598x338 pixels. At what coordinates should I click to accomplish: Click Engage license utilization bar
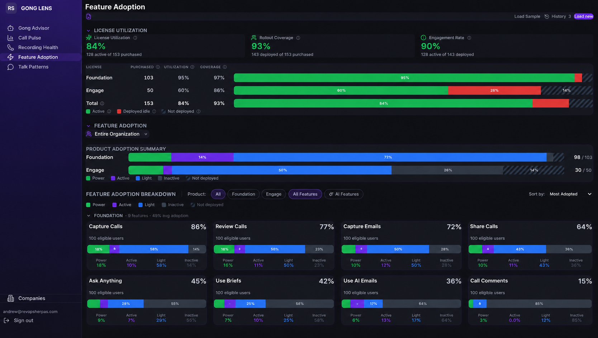pos(413,90)
